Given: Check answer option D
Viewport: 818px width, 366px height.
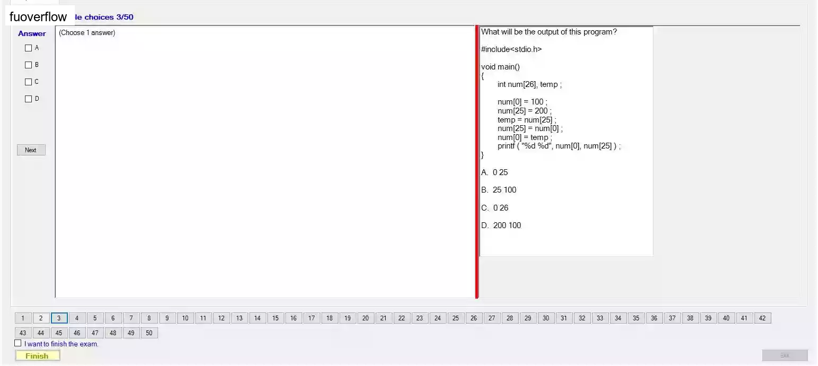Looking at the screenshot, I should click(29, 99).
